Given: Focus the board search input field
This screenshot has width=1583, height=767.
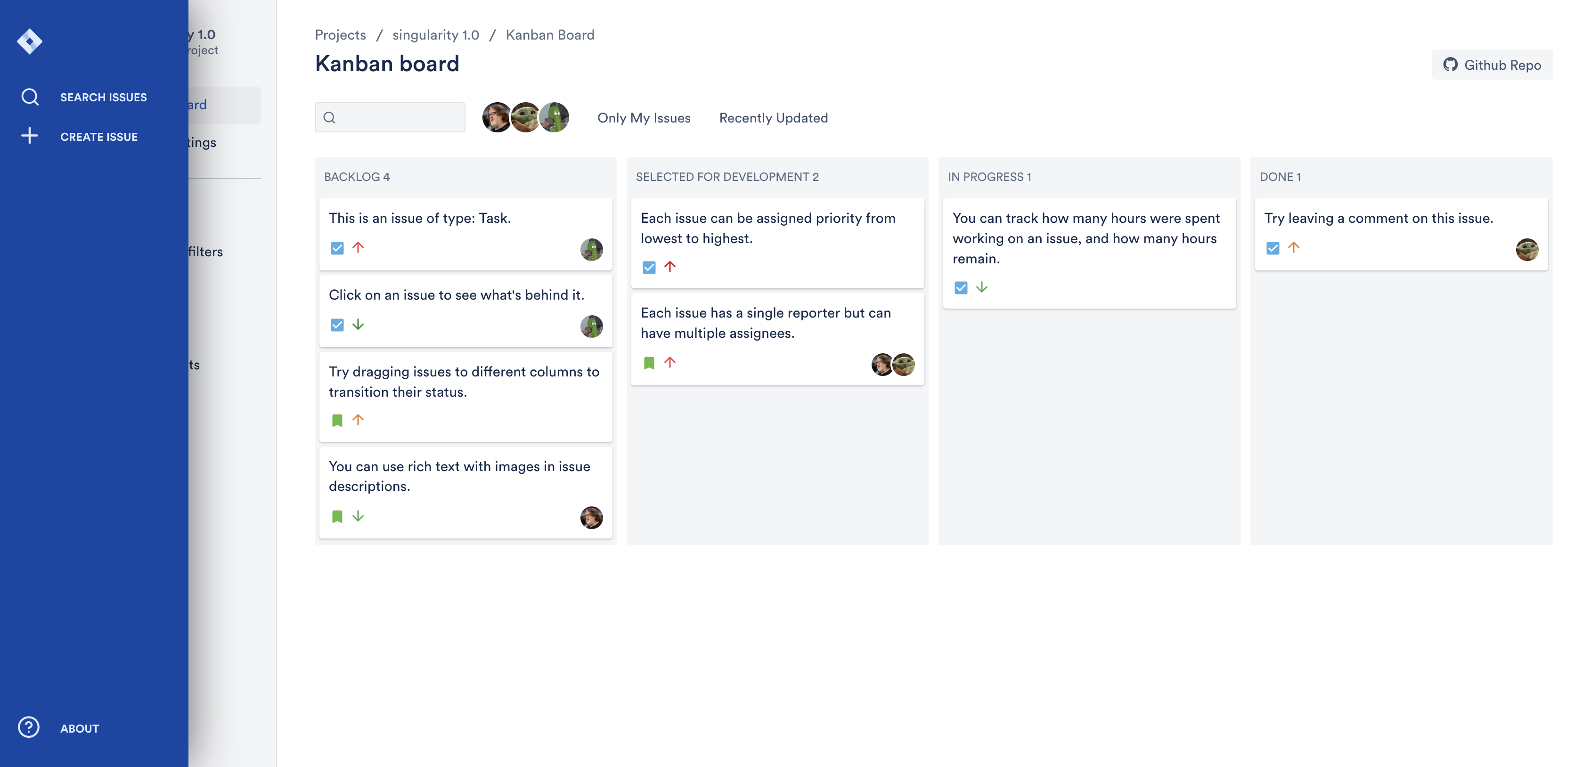Looking at the screenshot, I should [x=396, y=117].
